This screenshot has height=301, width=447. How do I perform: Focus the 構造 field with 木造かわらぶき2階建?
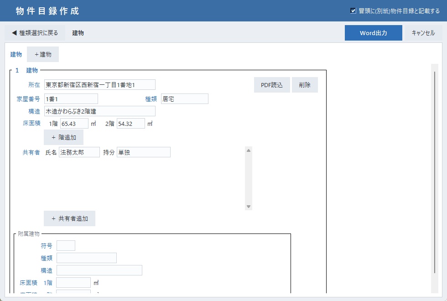click(100, 111)
